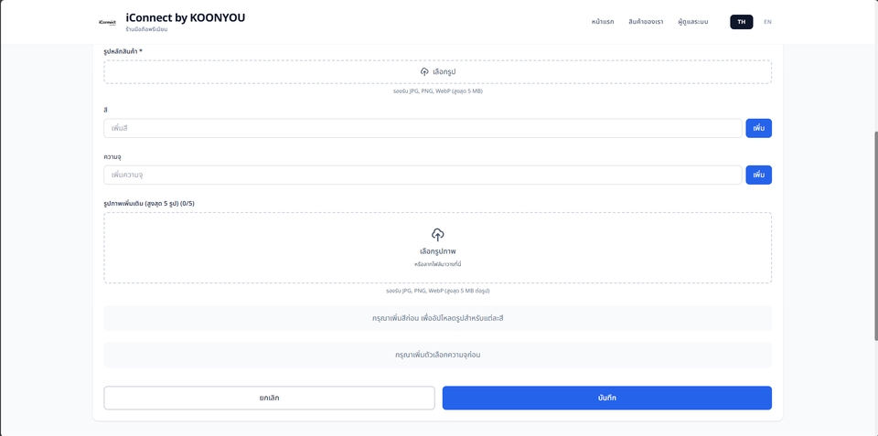This screenshot has width=878, height=436.
Task: Click the ยกเลิก cancel button
Action: 269,398
